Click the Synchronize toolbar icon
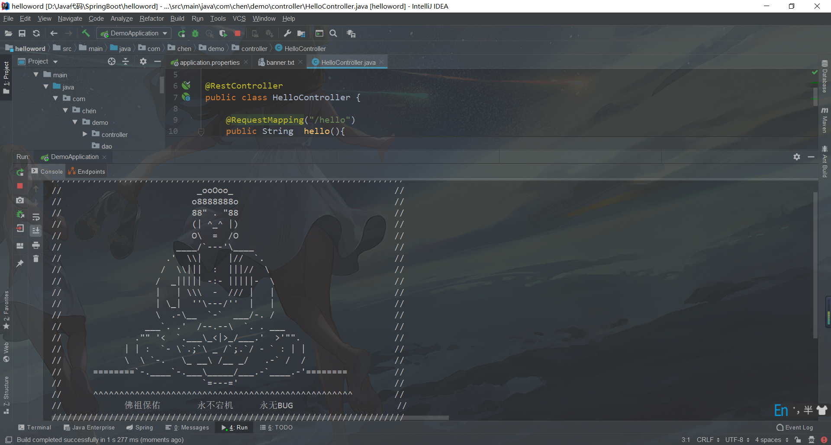Viewport: 831px width, 445px height. click(x=36, y=33)
